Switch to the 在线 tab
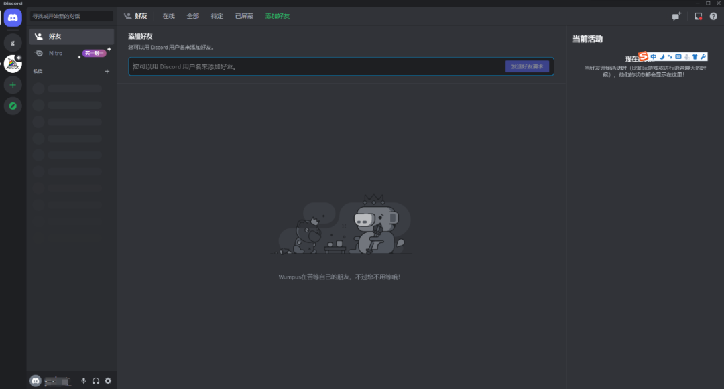This screenshot has width=724, height=389. pos(168,16)
